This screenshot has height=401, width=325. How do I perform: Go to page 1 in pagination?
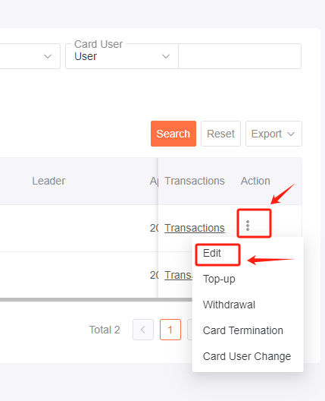pyautogui.click(x=170, y=330)
